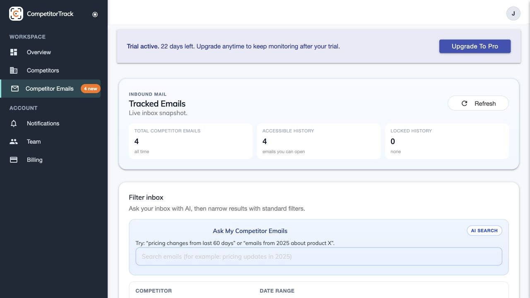Viewport: 530px width, 298px height.
Task: Click the CompetitorTrack logo icon
Action: [16, 14]
